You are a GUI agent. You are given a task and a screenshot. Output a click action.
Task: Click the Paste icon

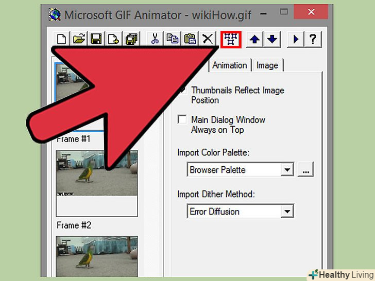pos(190,39)
